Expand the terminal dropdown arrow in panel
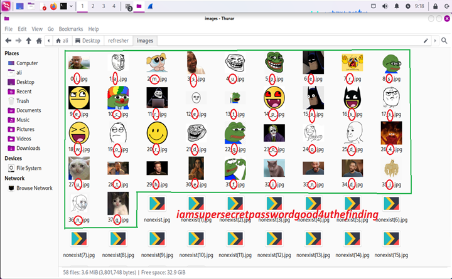 click(x=71, y=6)
